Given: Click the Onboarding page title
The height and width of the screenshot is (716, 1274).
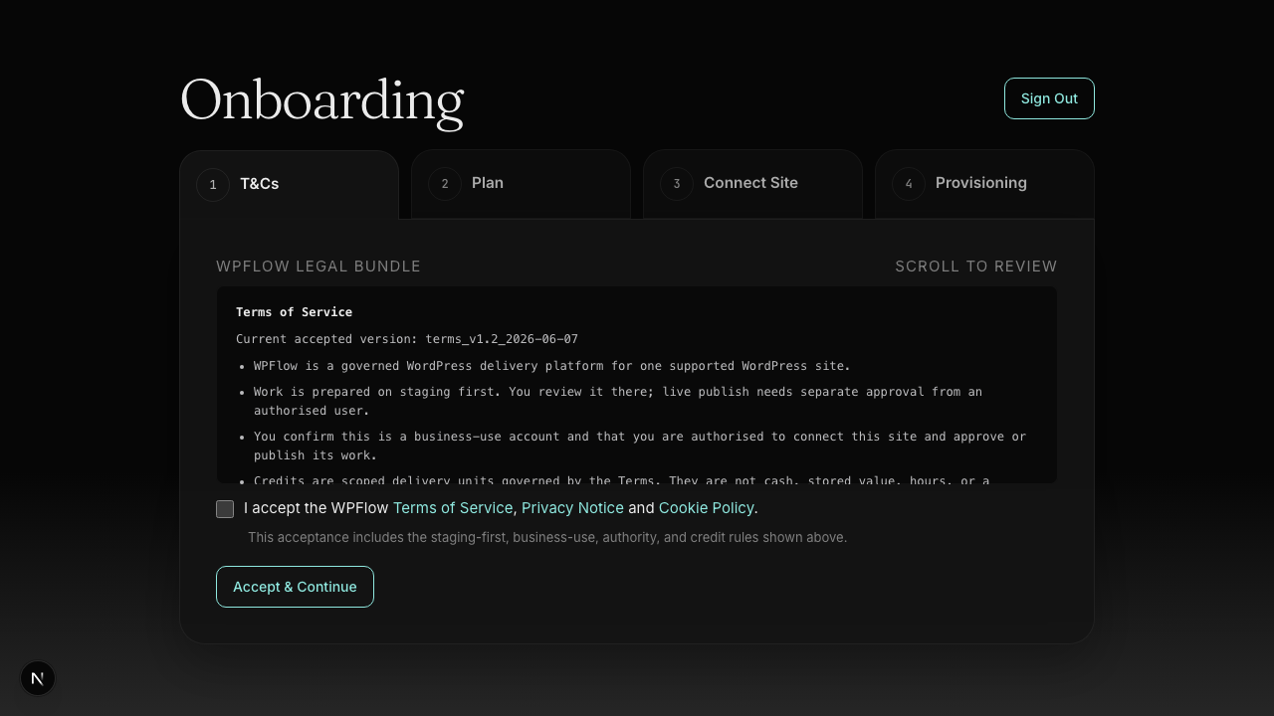Looking at the screenshot, I should click(322, 100).
